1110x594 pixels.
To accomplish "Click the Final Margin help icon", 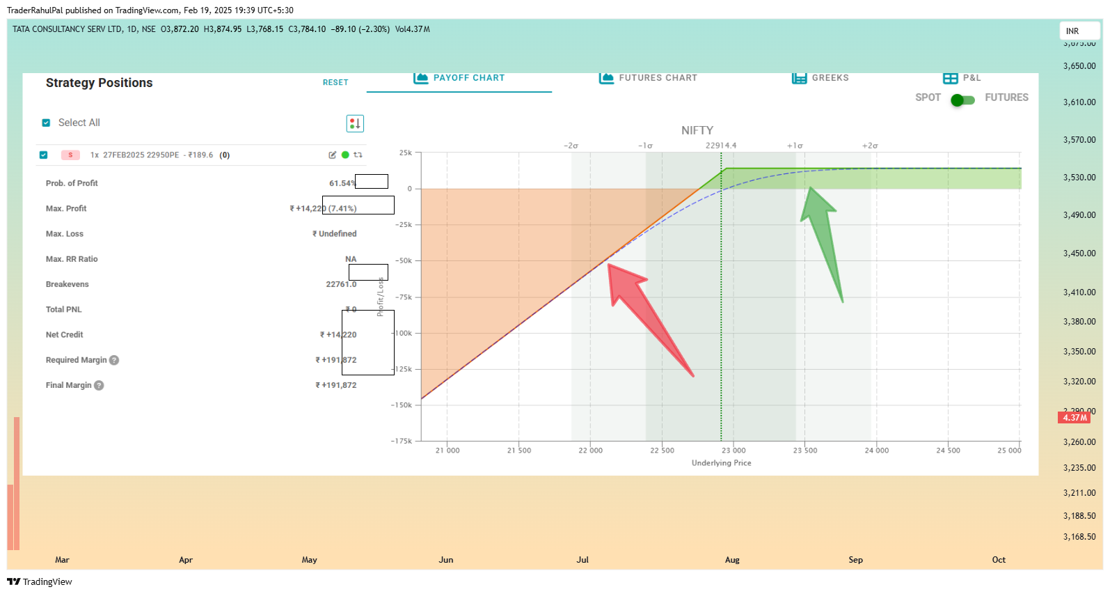I will 99,385.
